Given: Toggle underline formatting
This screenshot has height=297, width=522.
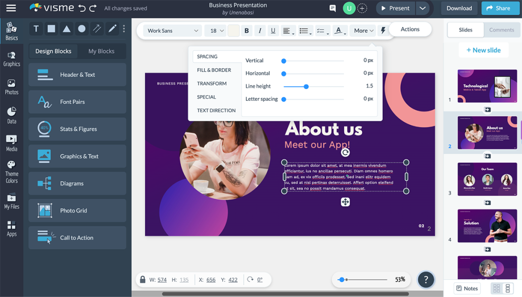Looking at the screenshot, I should 273,31.
